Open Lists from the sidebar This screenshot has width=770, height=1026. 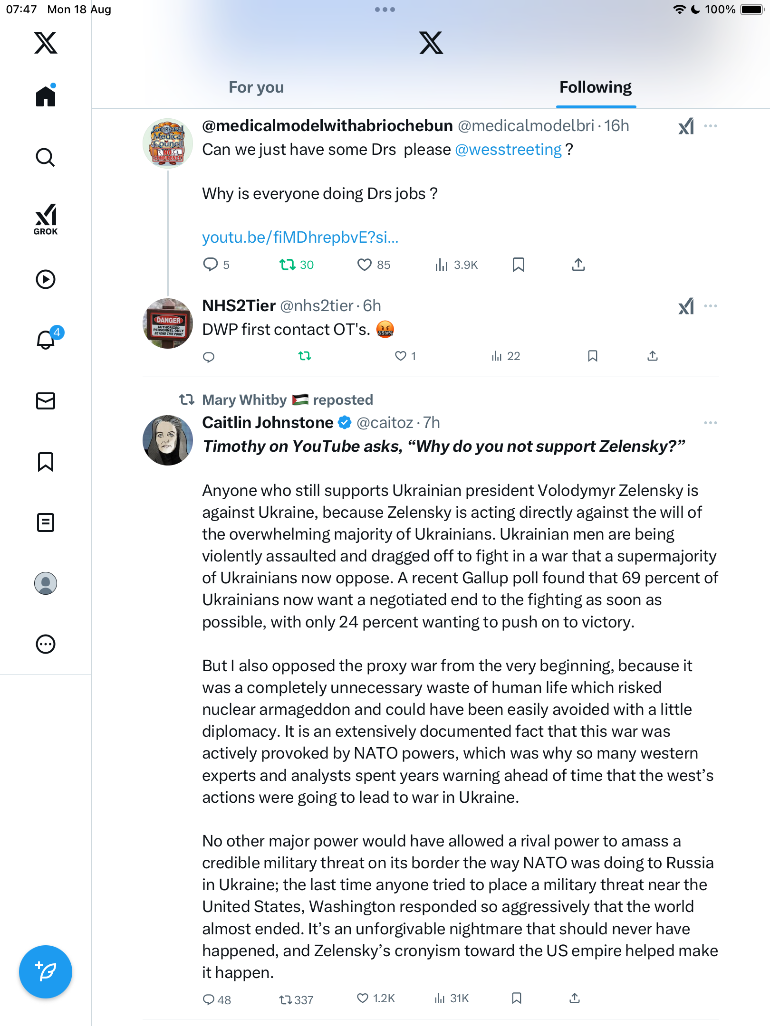pyautogui.click(x=46, y=522)
